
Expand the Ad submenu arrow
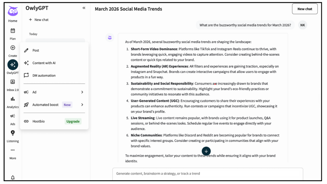82,92
